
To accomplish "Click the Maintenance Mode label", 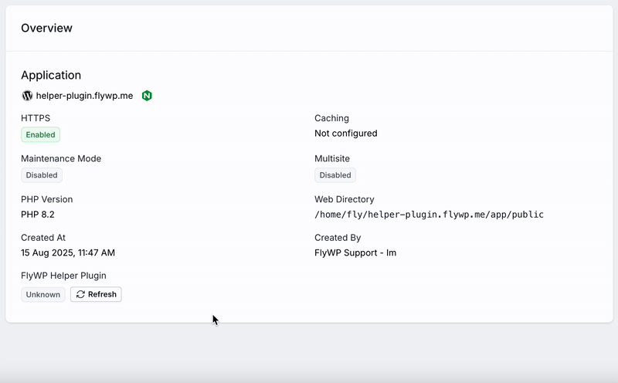I will pos(61,158).
